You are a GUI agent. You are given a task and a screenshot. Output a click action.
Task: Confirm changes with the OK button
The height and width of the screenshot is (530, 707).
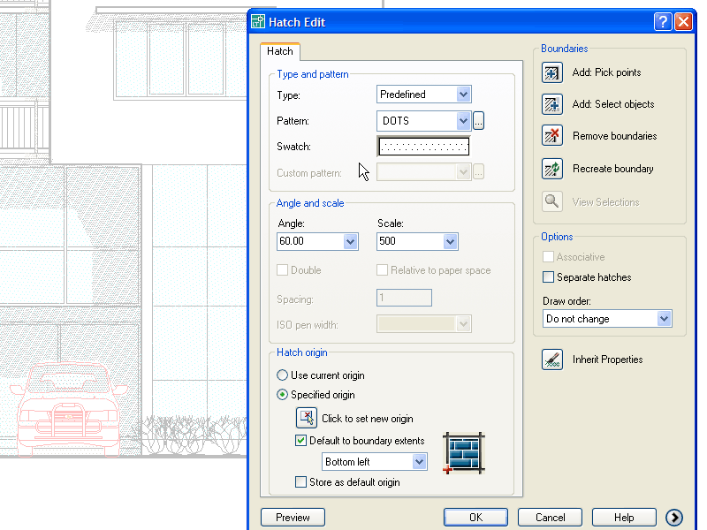(x=475, y=517)
